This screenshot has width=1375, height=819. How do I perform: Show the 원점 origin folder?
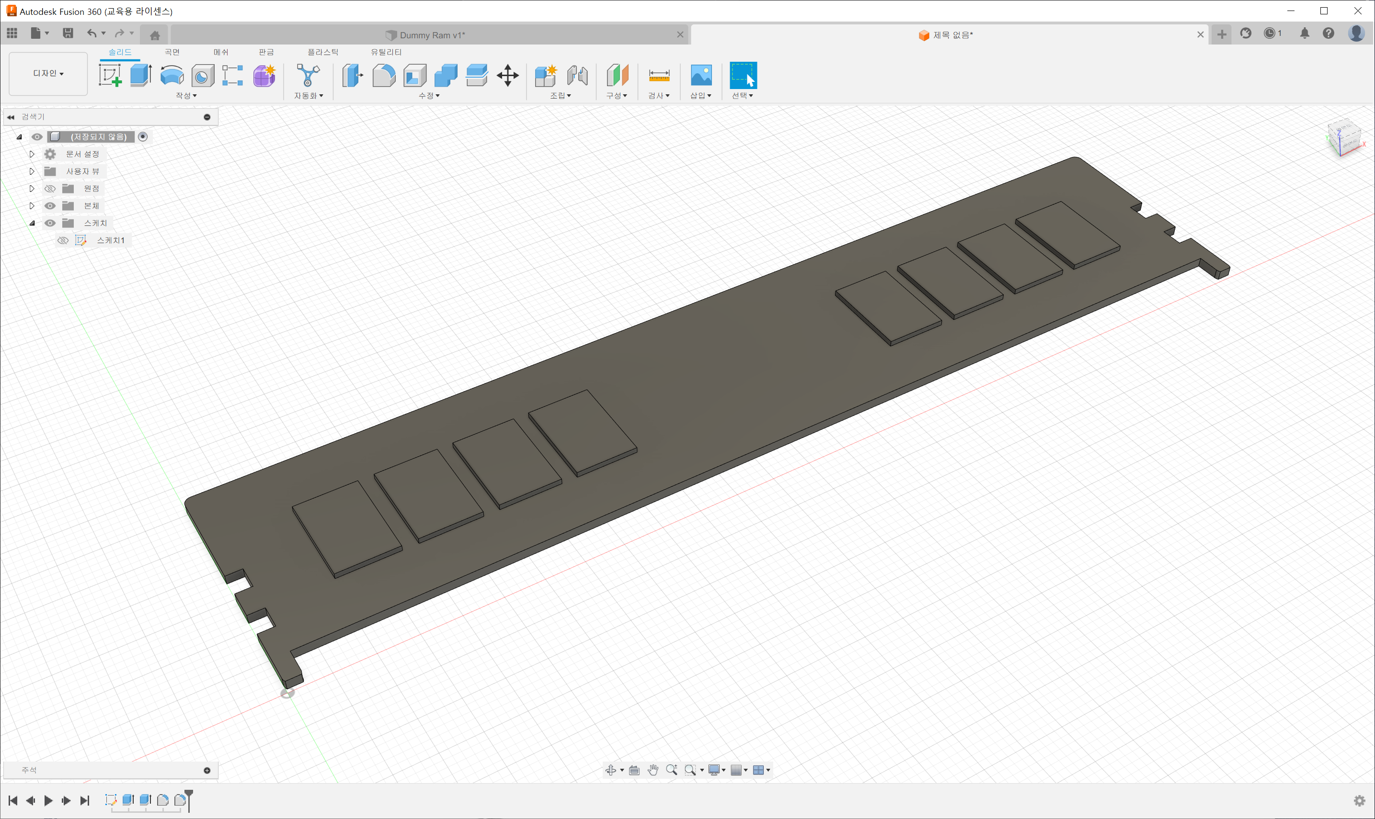50,189
